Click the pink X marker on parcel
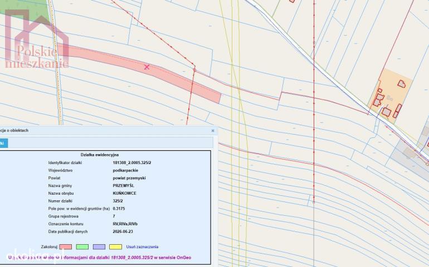Image resolution: width=429 pixels, height=267 pixels. pos(147,67)
